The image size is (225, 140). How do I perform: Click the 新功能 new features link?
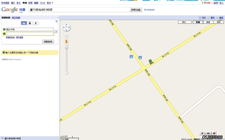pos(207,3)
